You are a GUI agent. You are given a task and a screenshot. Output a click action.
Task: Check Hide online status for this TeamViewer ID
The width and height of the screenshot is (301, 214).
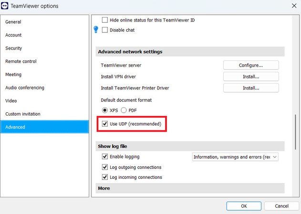pyautogui.click(x=105, y=20)
